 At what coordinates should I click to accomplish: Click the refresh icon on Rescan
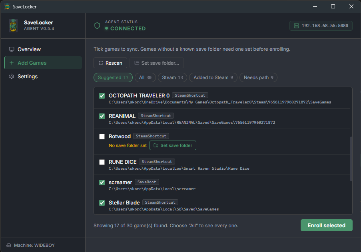(x=101, y=63)
